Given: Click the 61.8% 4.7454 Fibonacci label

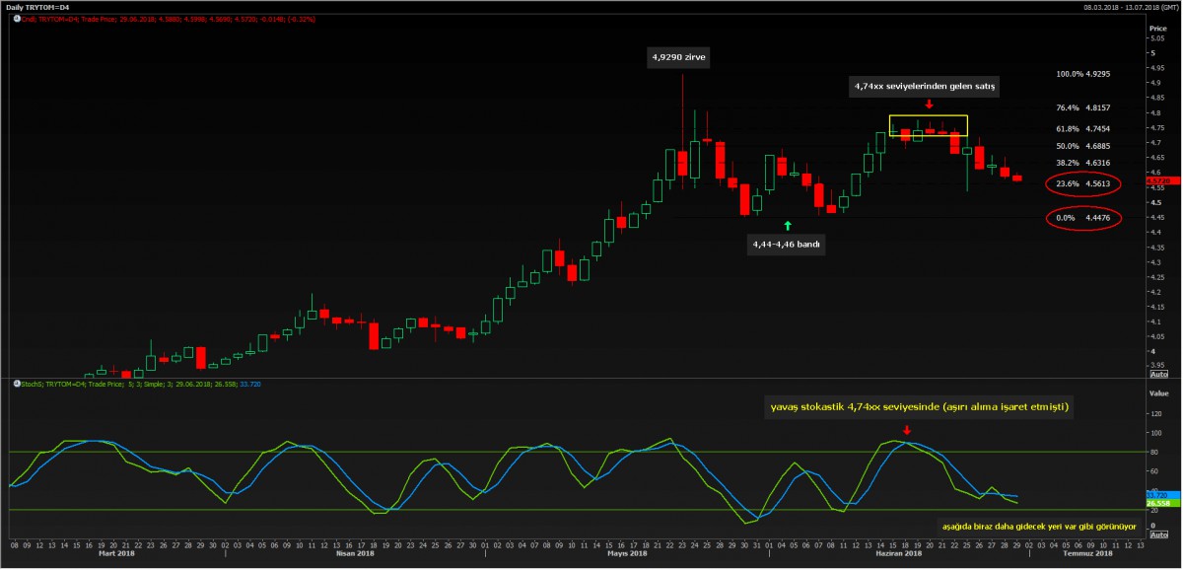Looking at the screenshot, I should tap(1083, 129).
